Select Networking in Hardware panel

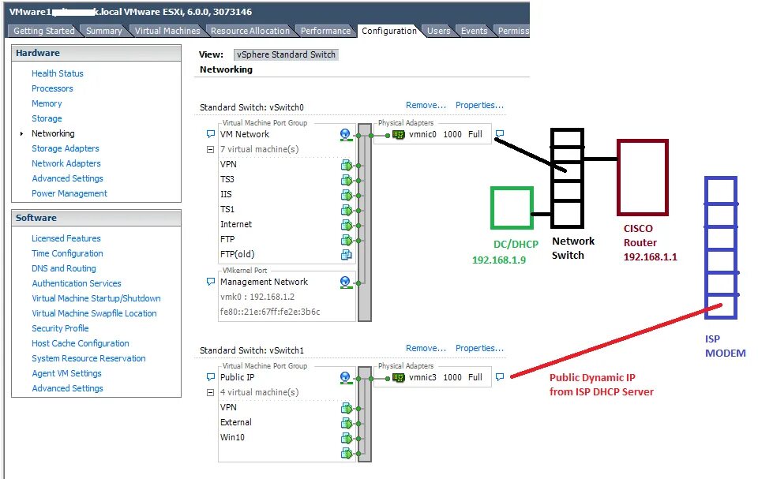tap(53, 133)
